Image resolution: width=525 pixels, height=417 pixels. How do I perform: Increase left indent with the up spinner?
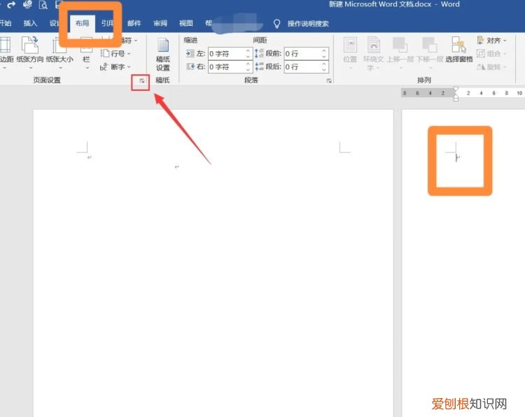pyautogui.click(x=248, y=50)
